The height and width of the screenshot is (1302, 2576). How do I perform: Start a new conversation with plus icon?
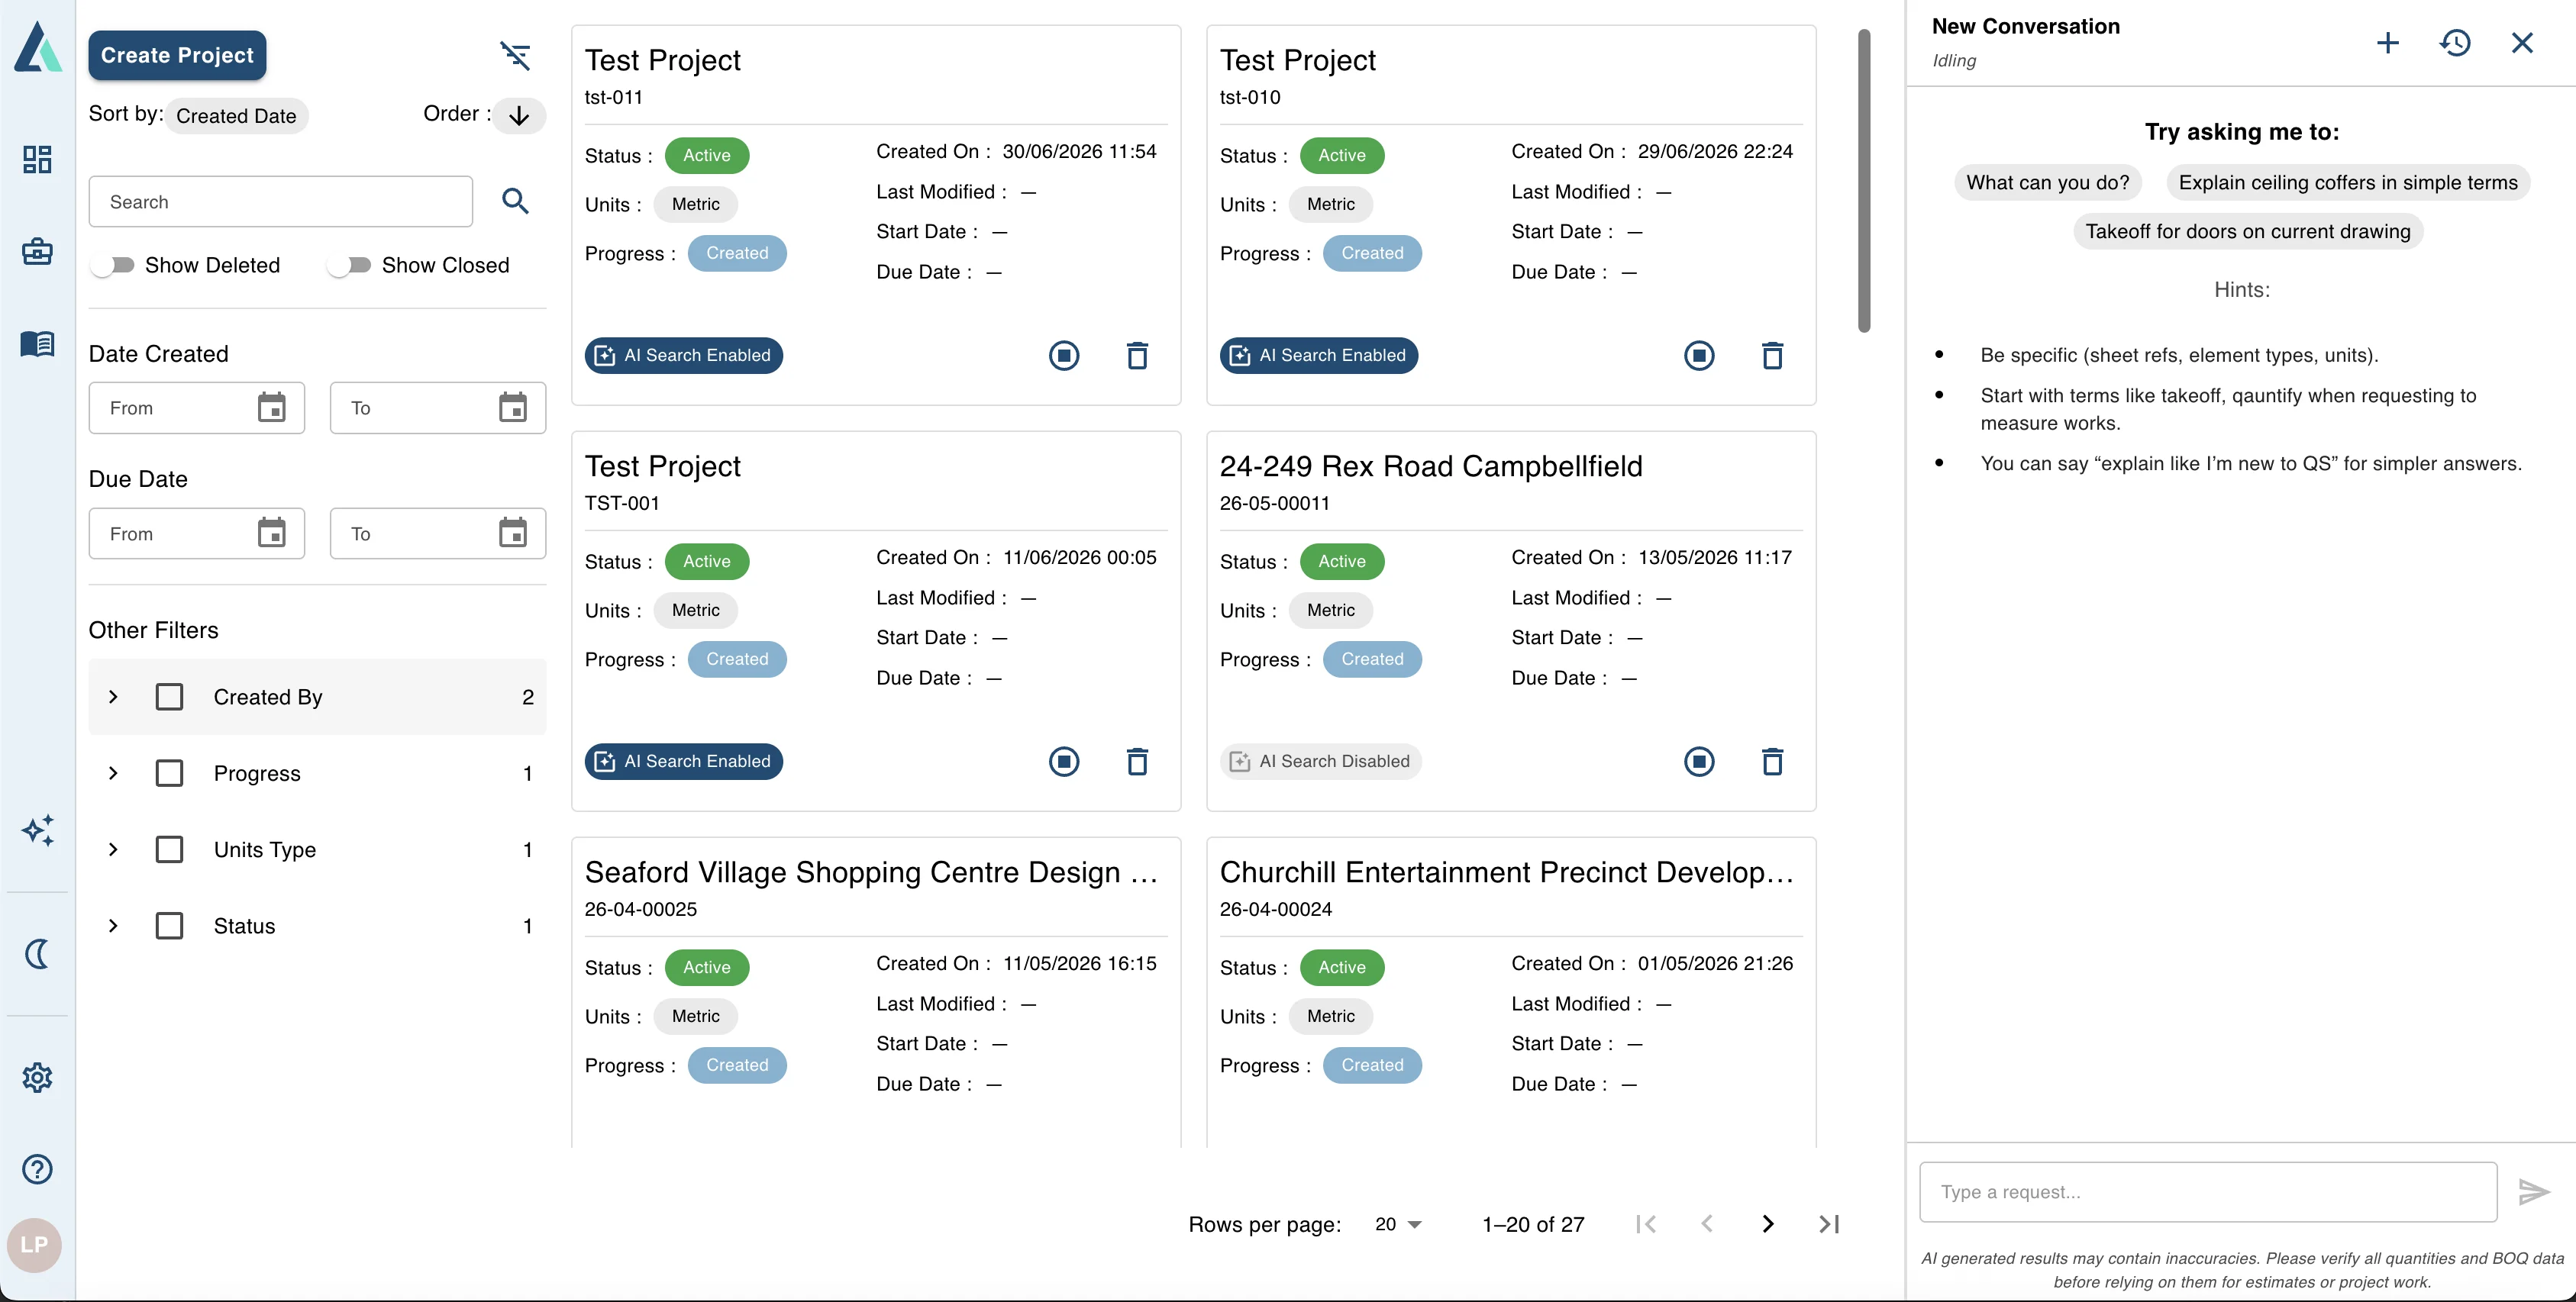(2388, 42)
